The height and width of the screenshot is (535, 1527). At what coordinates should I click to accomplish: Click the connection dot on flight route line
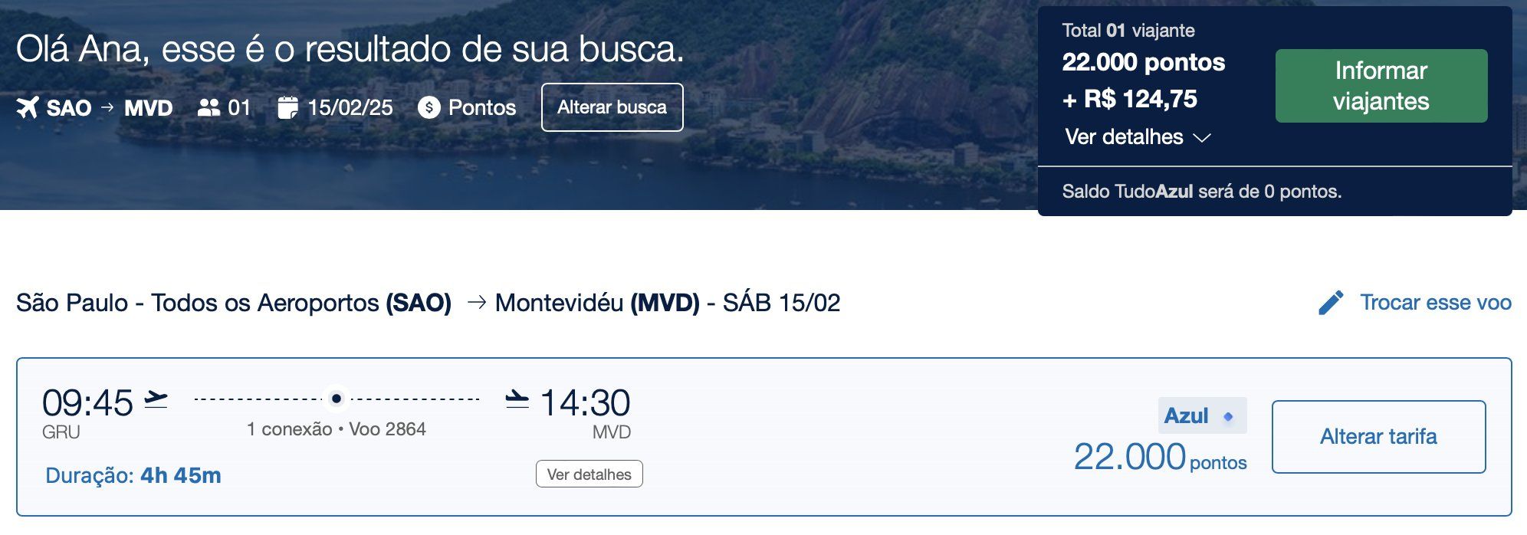tap(336, 399)
